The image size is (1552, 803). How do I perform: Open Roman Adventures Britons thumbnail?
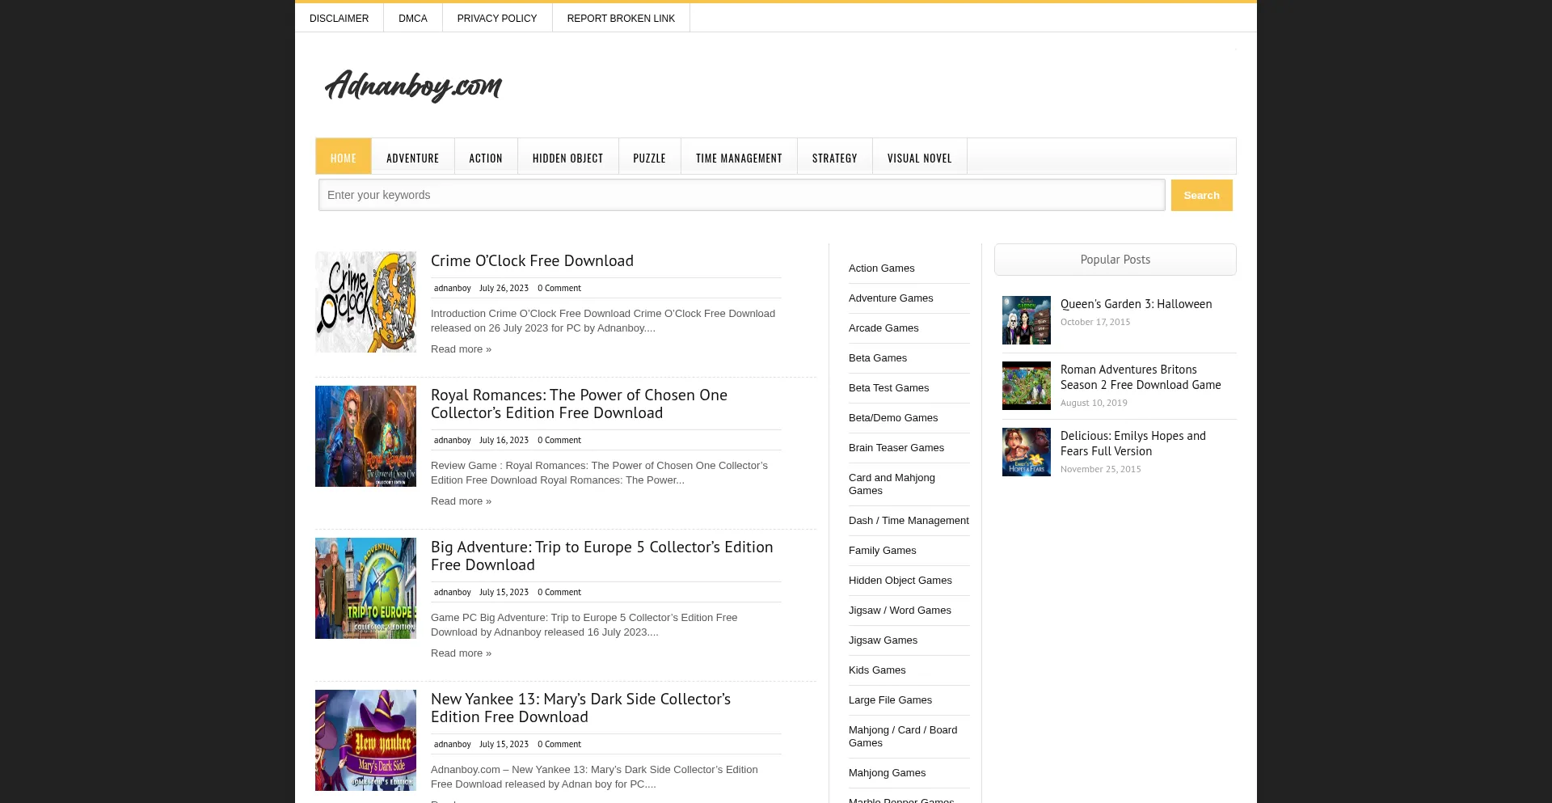[1026, 385]
